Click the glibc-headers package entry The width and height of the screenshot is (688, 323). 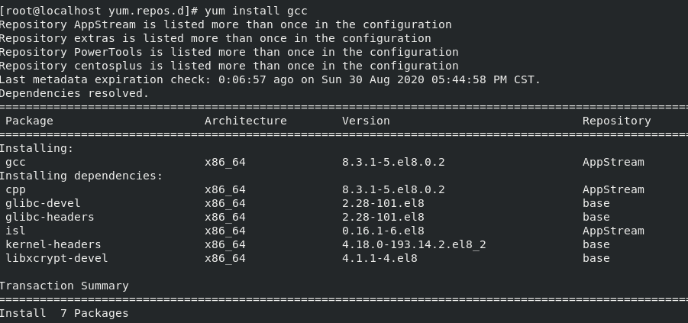pos(50,217)
